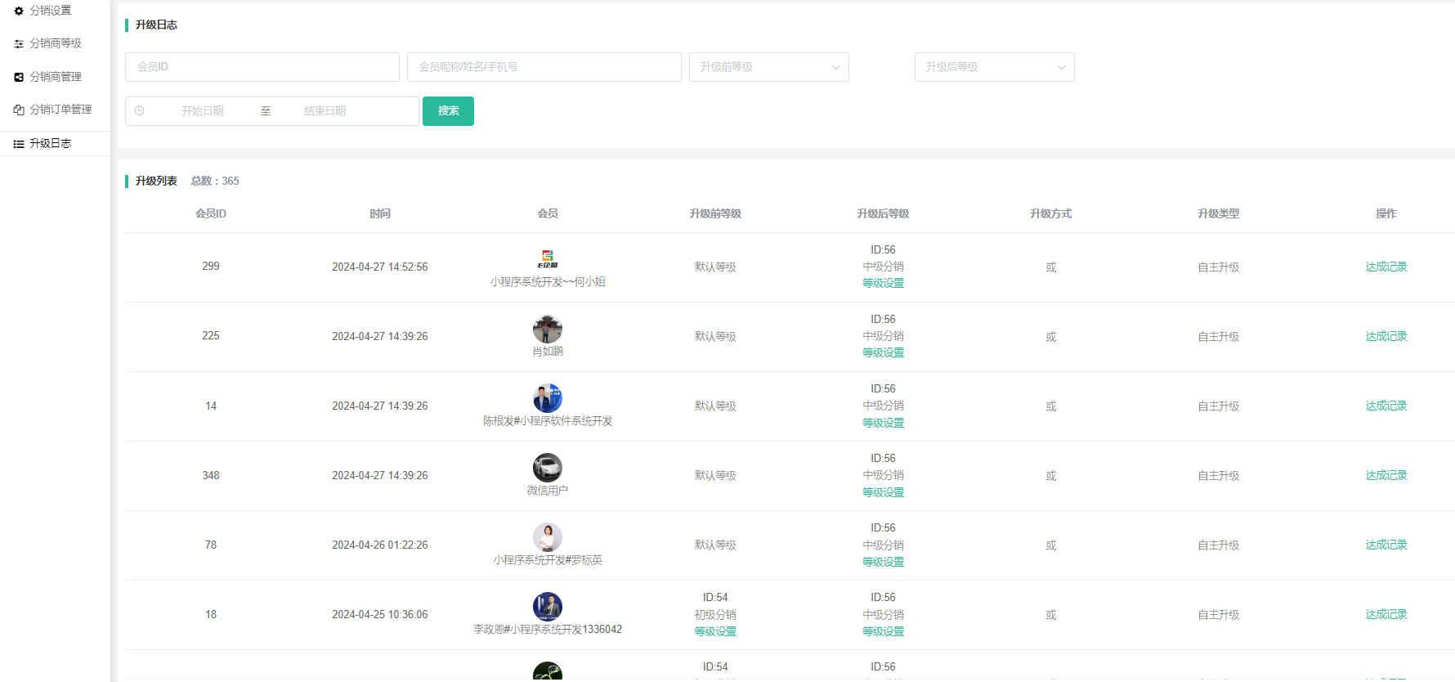Screen dimensions: 1455x682
Task: Select the 开始日期 start date field
Action: (x=203, y=111)
